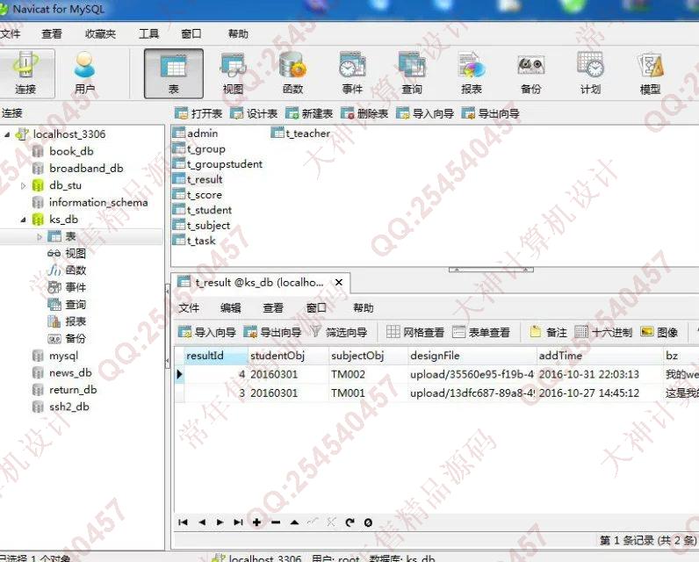Open the 计划 (Schedule) toolbar icon
The width and height of the screenshot is (699, 562).
coord(590,73)
